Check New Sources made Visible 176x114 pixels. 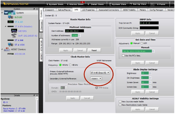(120, 101)
